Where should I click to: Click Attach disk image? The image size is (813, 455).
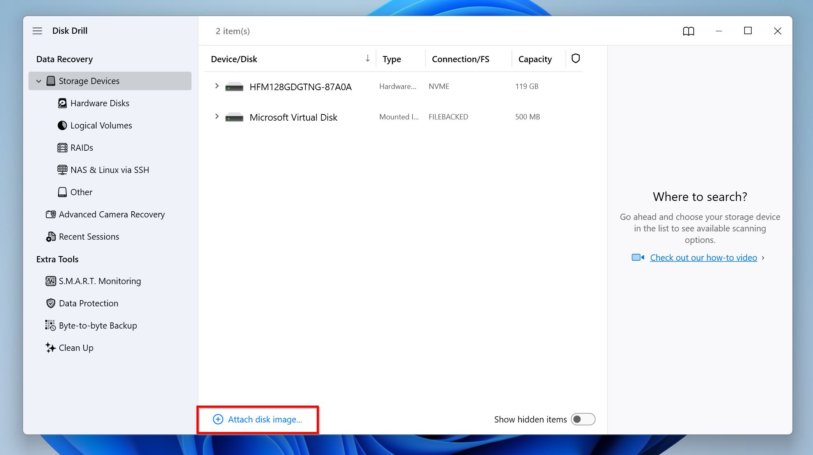click(258, 419)
